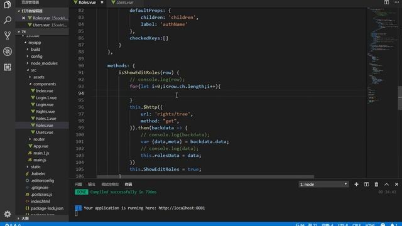Expand the build folder
The height and width of the screenshot is (226, 402).
28,49
